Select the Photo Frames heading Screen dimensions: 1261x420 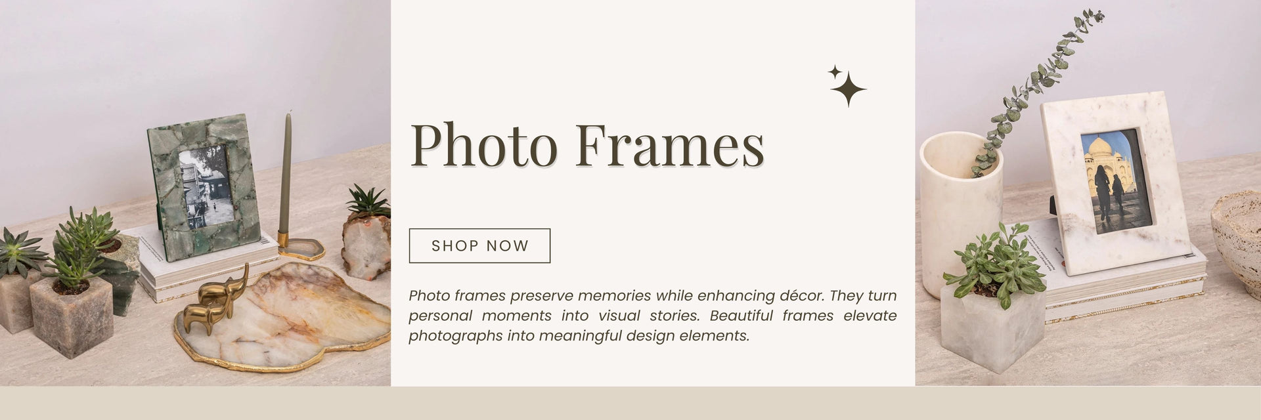click(x=587, y=144)
